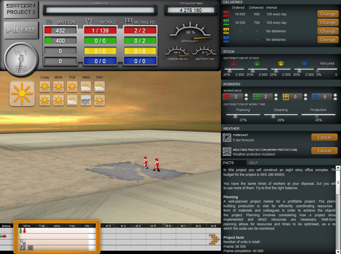Screen dimensions: 341x254
Task: Click the Planning work time slider handle
Action: (x=235, y=116)
